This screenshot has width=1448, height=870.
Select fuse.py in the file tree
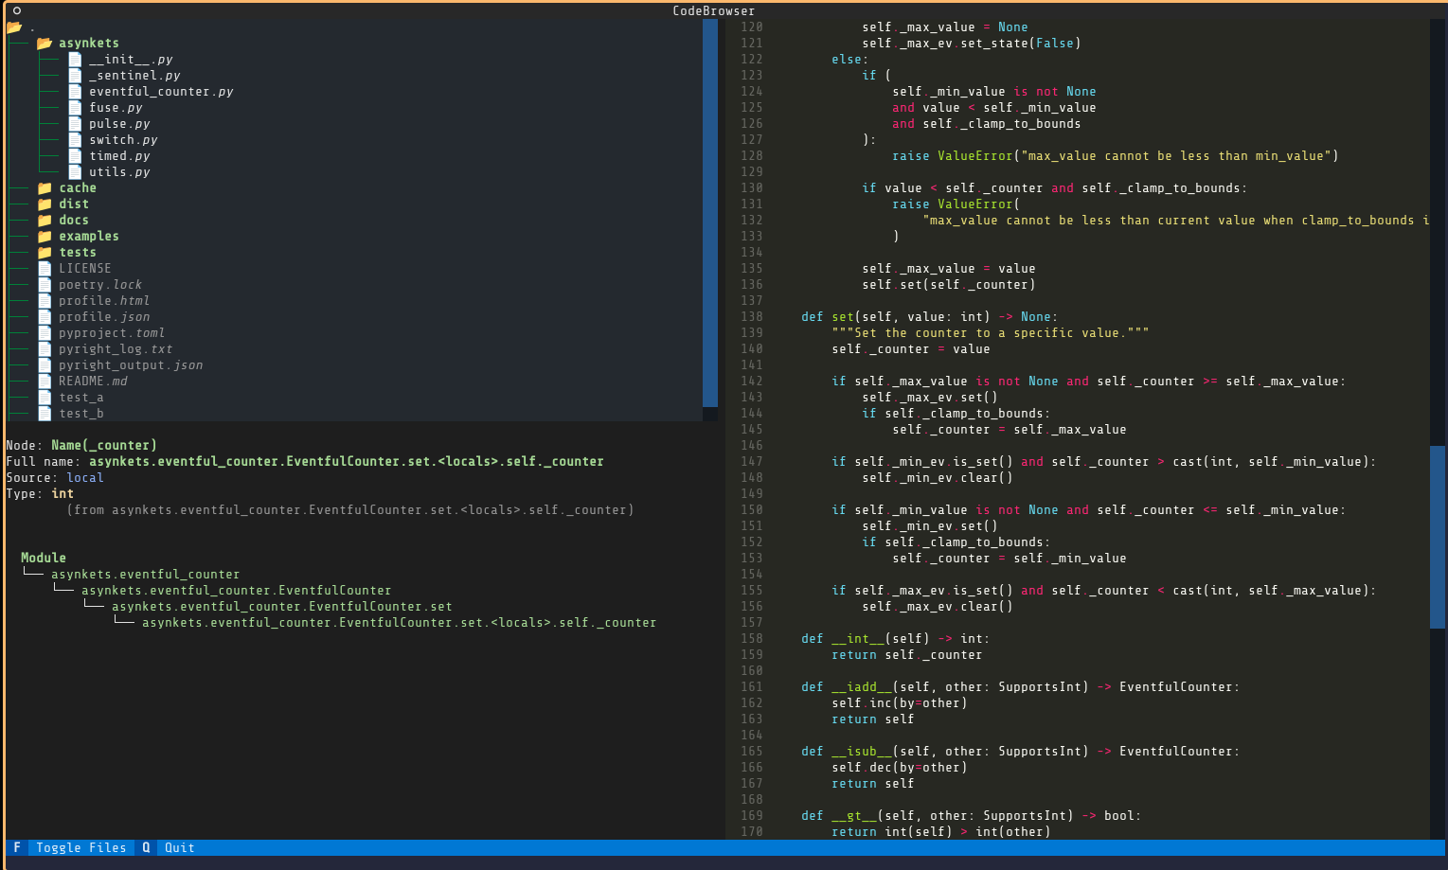[115, 107]
